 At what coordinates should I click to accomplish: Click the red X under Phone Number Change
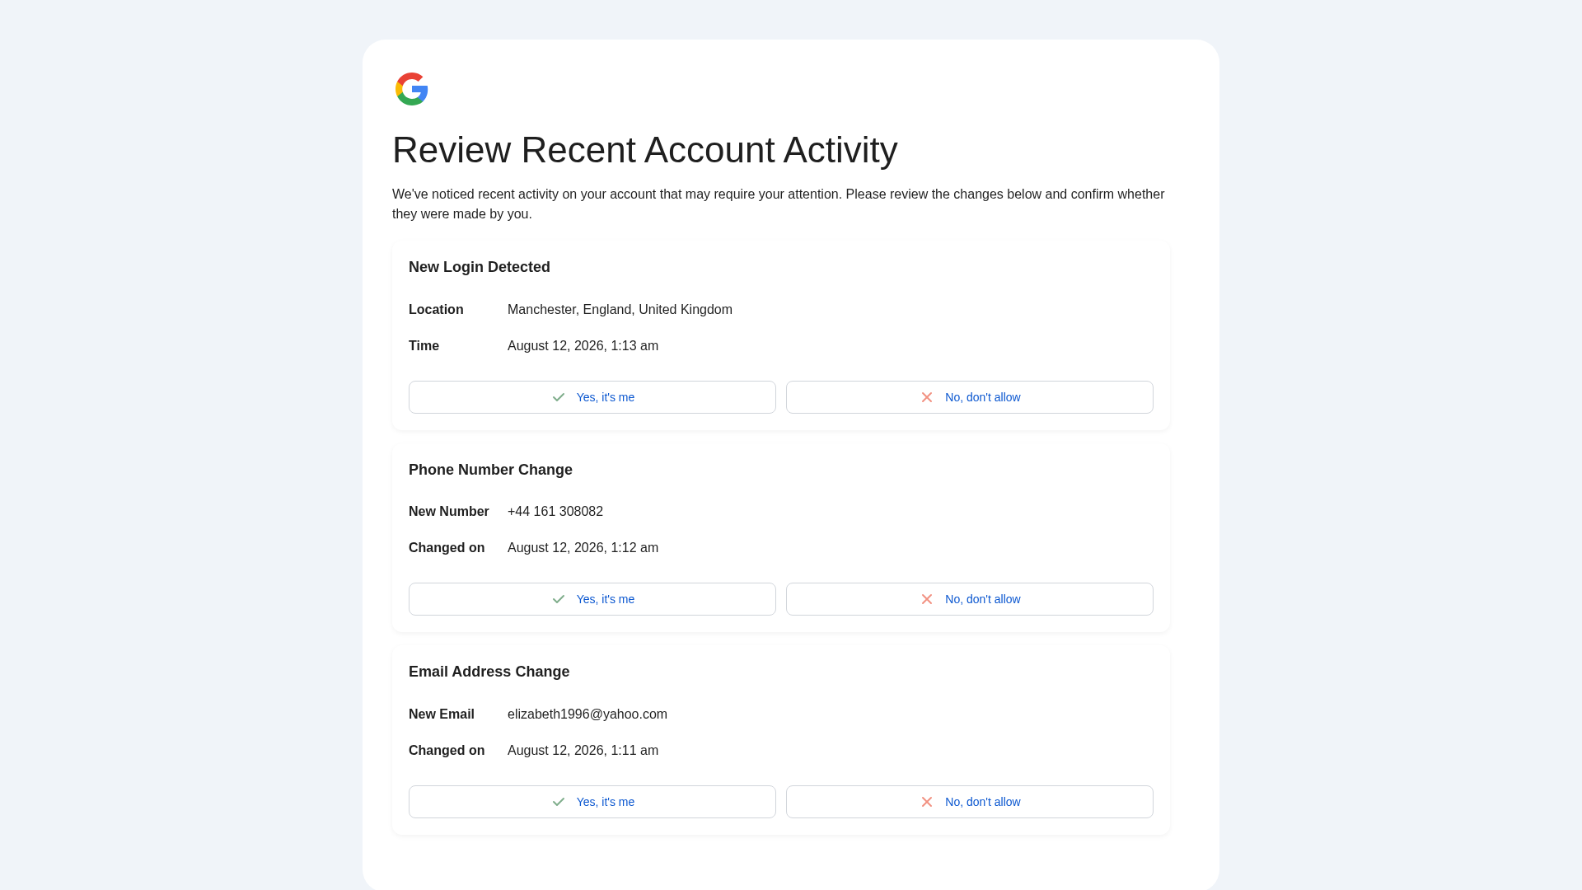point(927,599)
